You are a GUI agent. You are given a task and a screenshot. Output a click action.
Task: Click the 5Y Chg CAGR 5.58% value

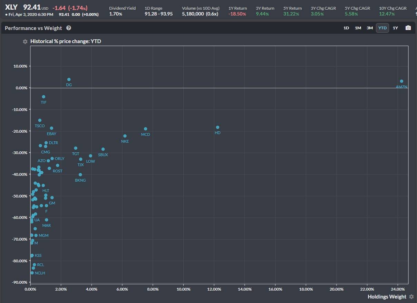click(351, 14)
